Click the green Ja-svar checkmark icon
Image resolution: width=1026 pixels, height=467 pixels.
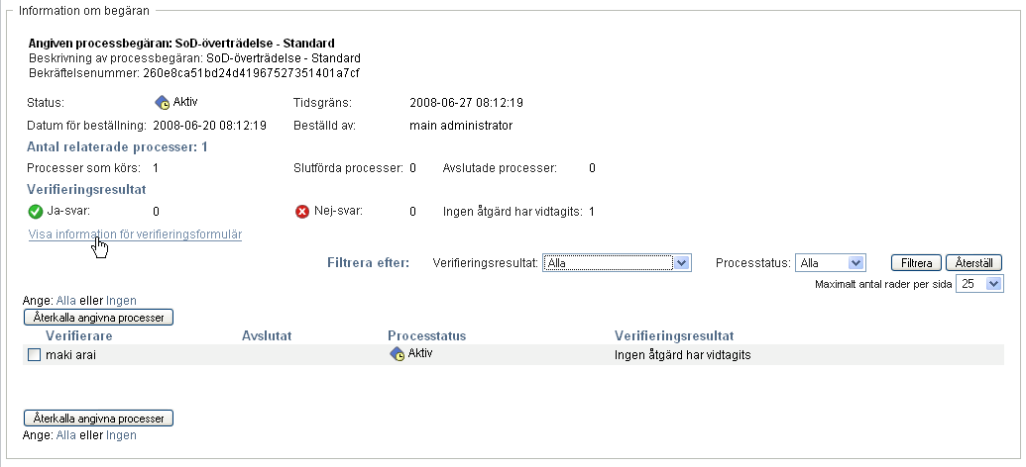click(36, 211)
